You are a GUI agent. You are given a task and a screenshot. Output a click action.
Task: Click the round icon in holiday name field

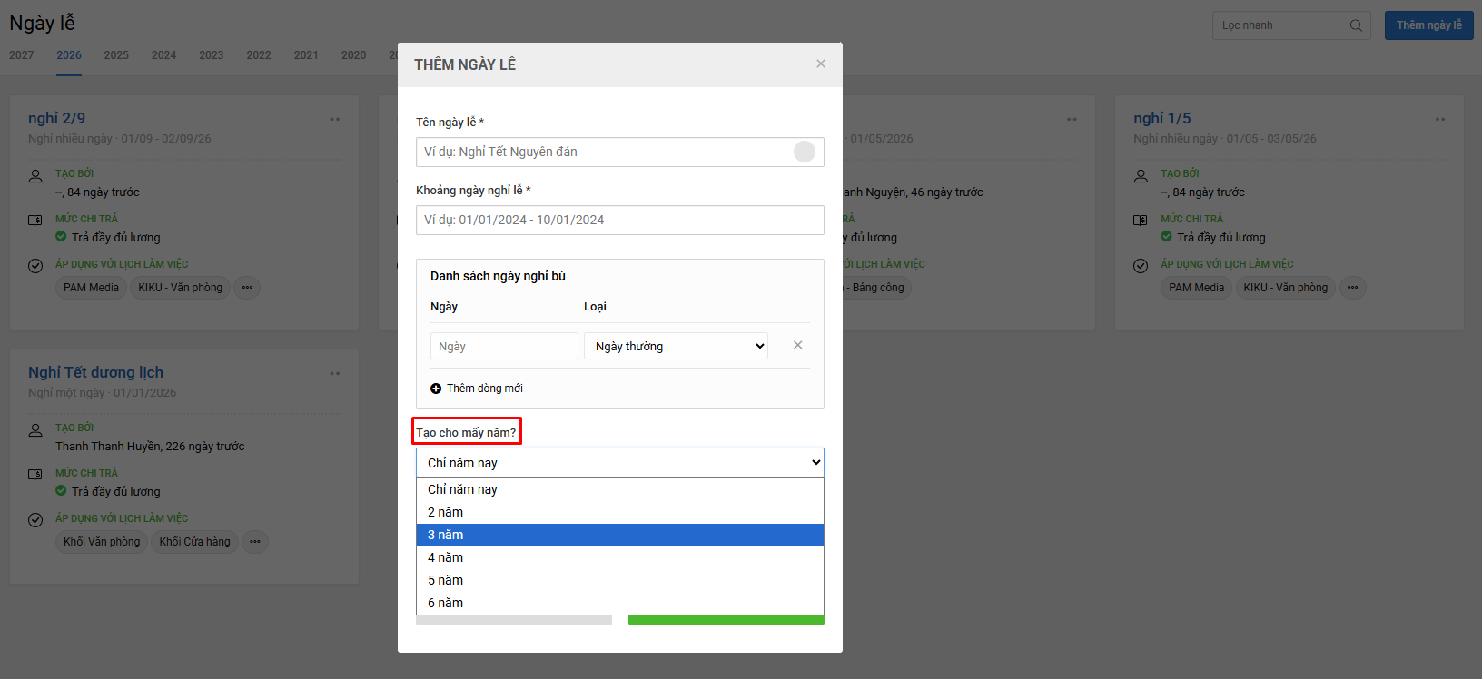(805, 152)
